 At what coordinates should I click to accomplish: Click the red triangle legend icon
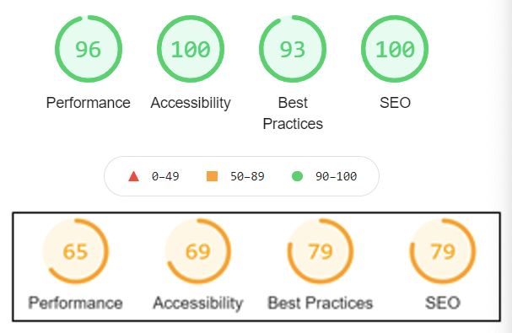point(133,176)
